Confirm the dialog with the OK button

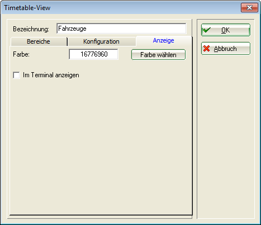(226, 30)
